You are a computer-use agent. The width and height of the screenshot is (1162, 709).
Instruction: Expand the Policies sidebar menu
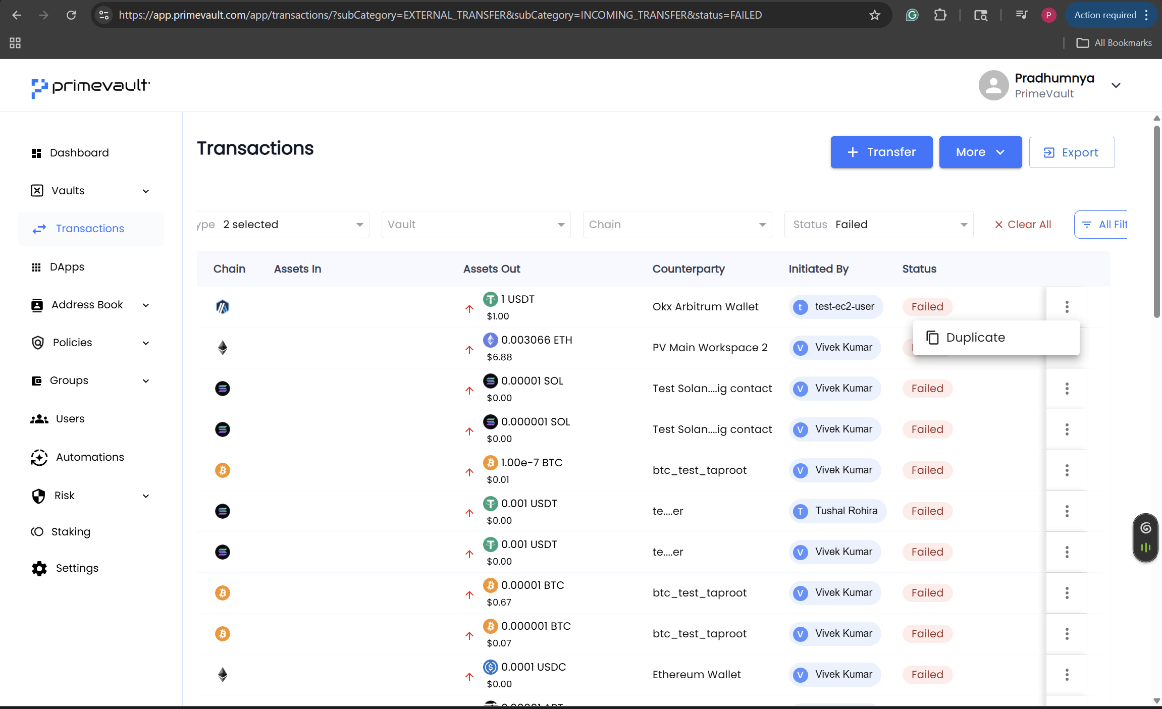pos(91,343)
